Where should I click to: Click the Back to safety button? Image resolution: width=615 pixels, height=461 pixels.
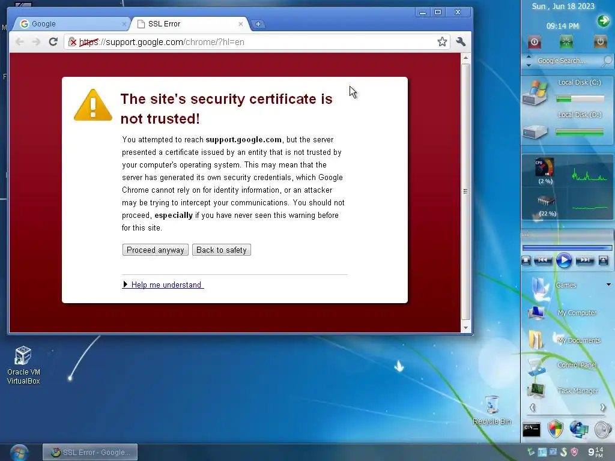pos(221,250)
